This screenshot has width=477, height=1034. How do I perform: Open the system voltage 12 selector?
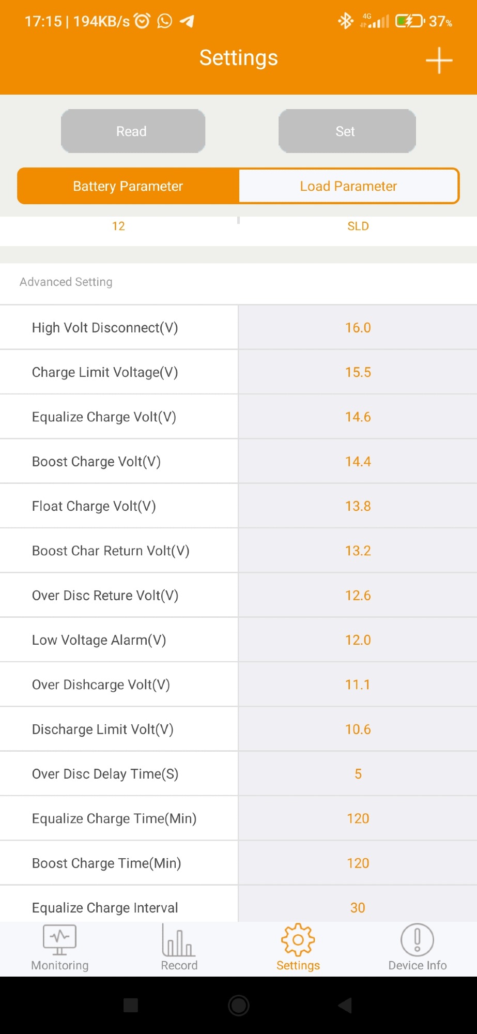(x=118, y=226)
